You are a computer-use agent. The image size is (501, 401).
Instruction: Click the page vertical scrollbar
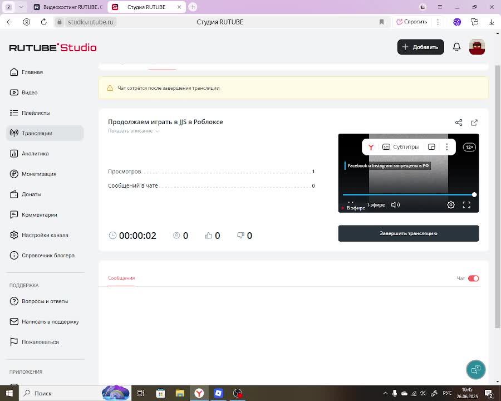497,197
